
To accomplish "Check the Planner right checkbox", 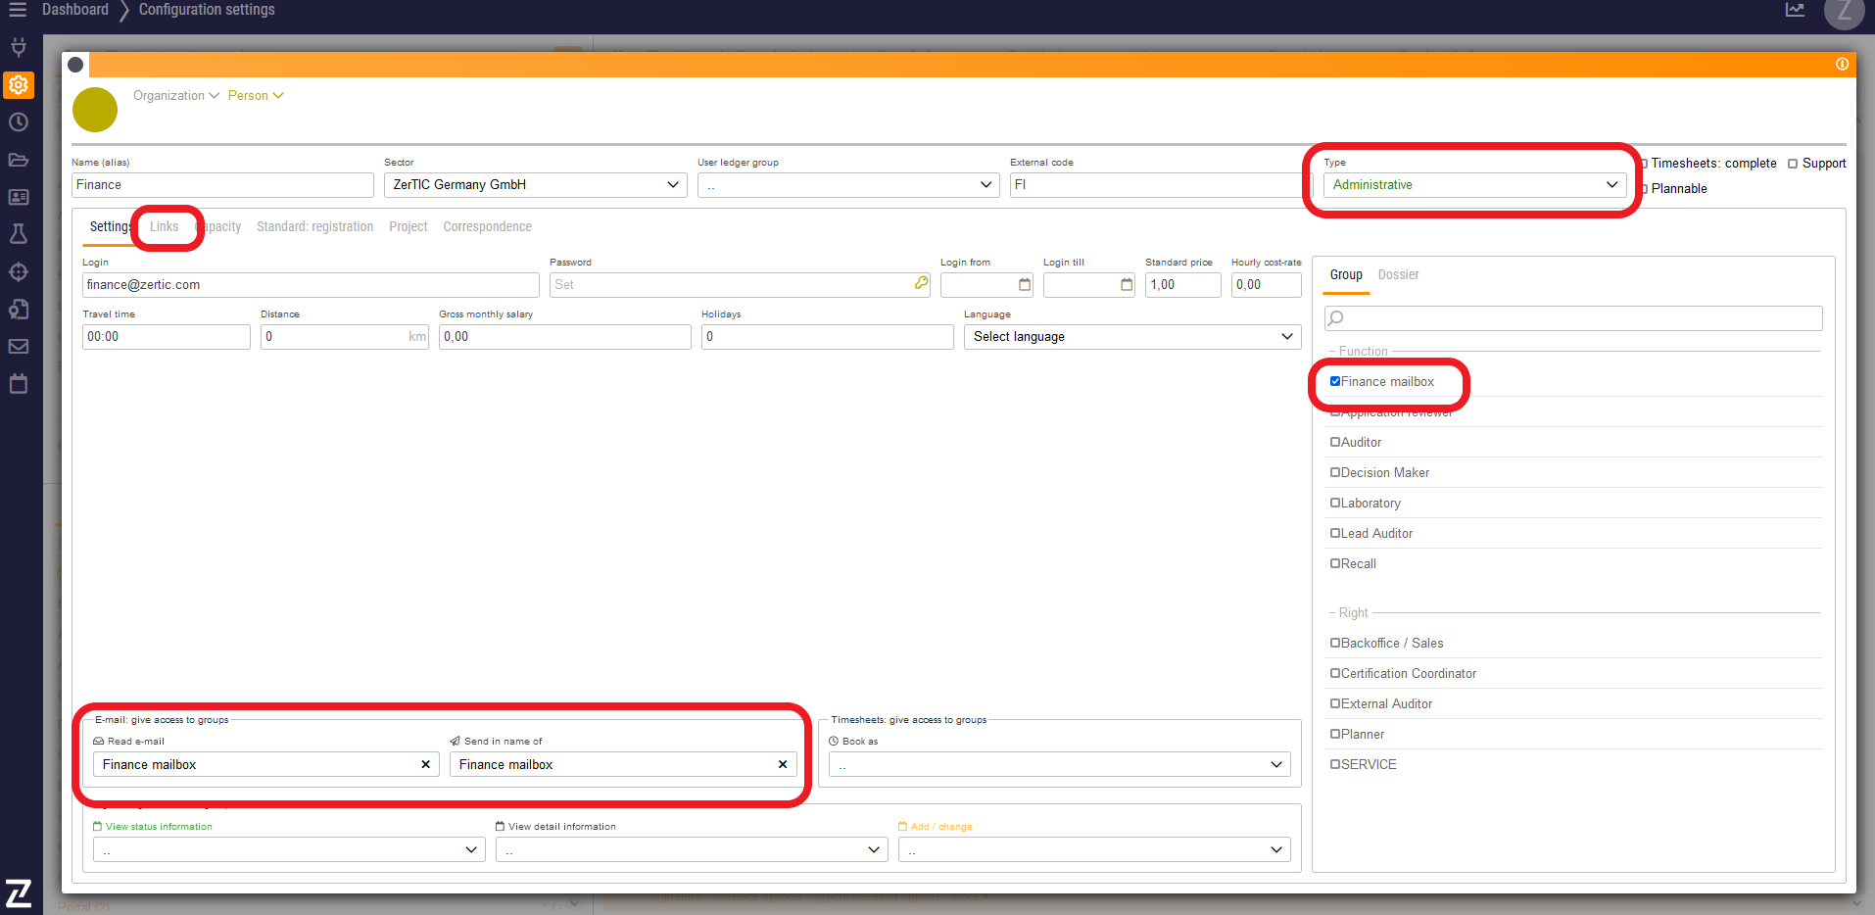I will [x=1335, y=735].
